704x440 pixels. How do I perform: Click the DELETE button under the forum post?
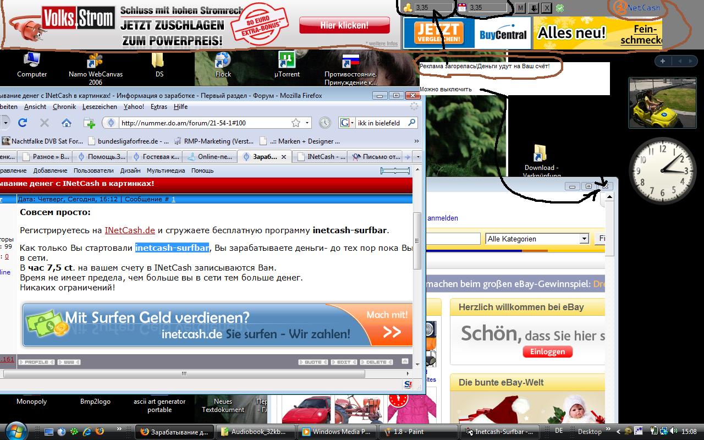click(x=377, y=362)
